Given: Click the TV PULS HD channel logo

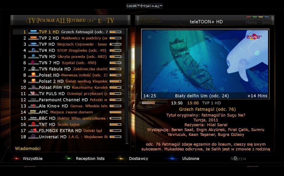Looking at the screenshot, I should [33, 93].
